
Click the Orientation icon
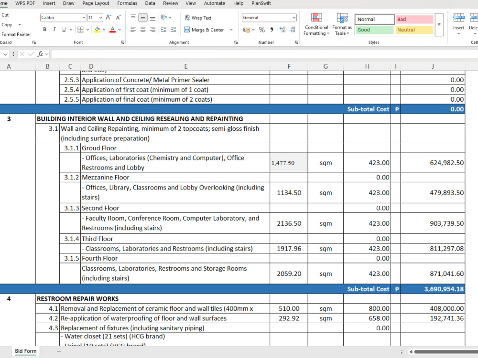164,18
